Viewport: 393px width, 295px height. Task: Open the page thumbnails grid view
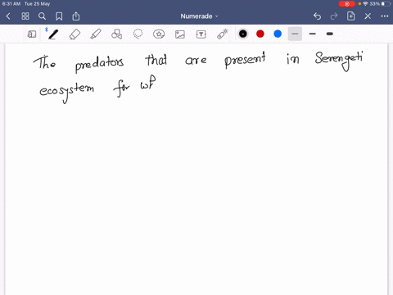pos(25,16)
